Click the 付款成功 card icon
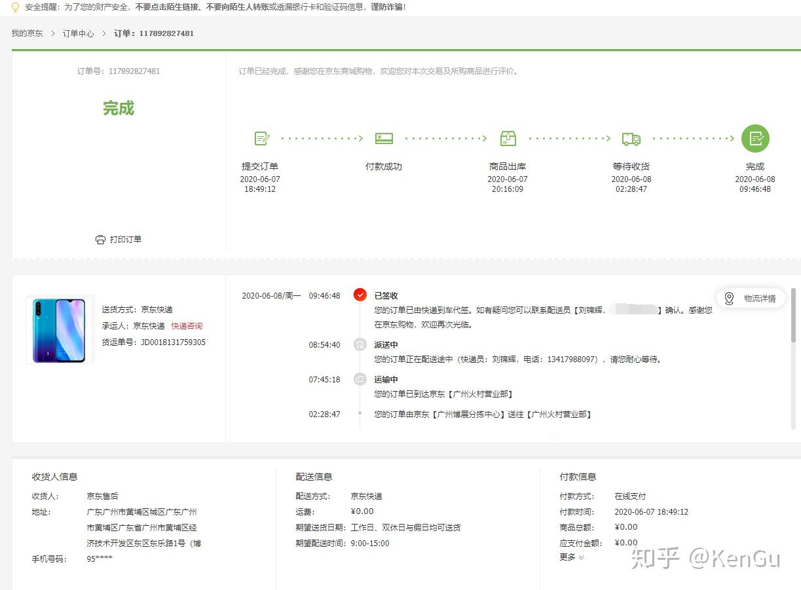The height and width of the screenshot is (590, 801). coord(384,138)
